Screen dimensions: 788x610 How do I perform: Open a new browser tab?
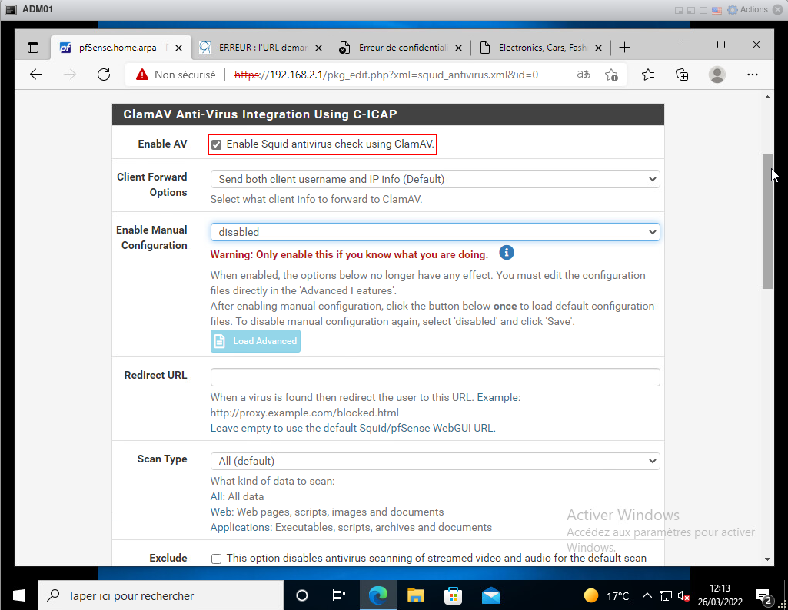tap(624, 48)
